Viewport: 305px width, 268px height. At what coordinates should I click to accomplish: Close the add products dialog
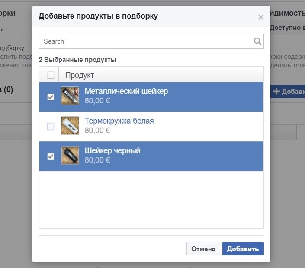click(x=260, y=17)
